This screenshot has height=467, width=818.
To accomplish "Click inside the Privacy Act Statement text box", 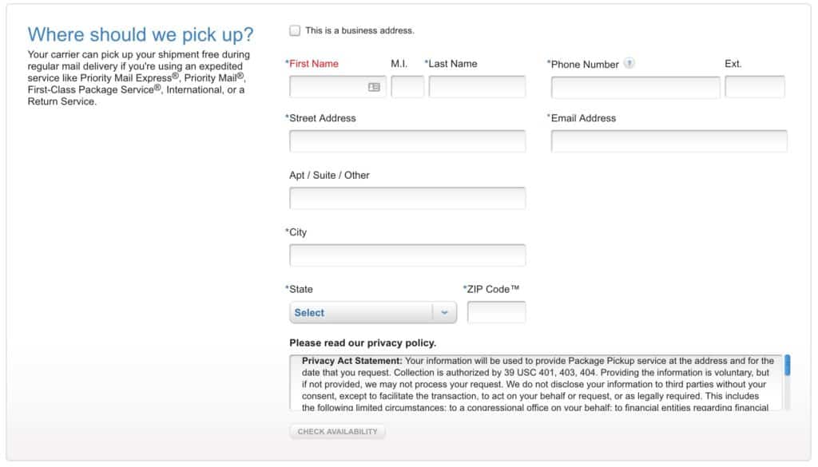I will tap(536, 383).
